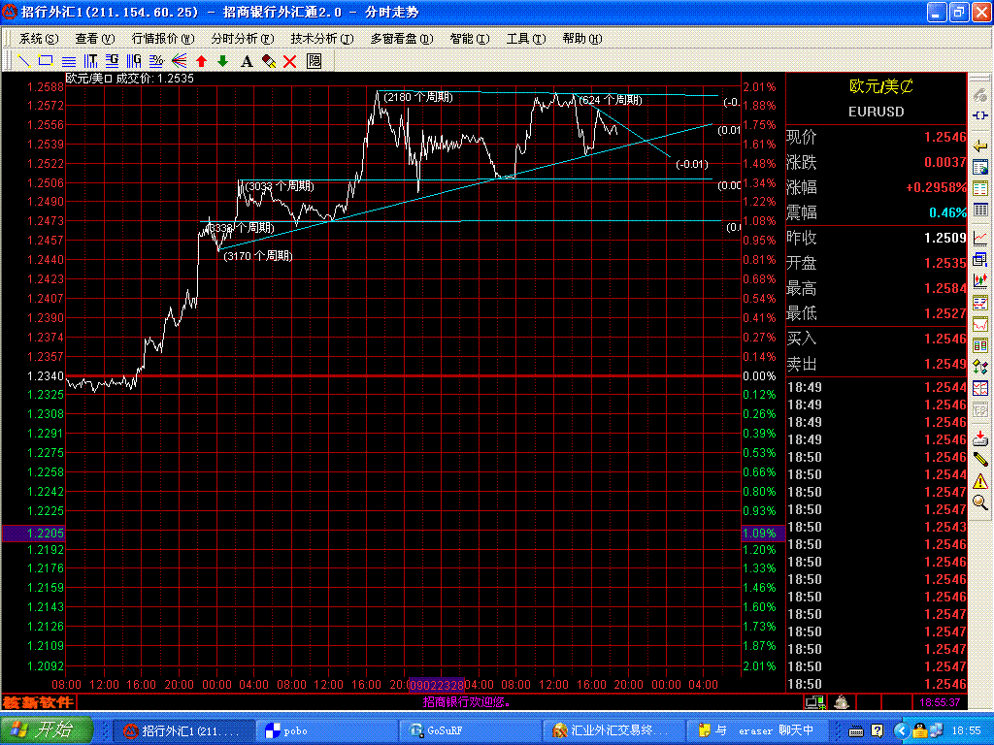
Task: Click the network connection status bar icon
Action: click(x=814, y=702)
